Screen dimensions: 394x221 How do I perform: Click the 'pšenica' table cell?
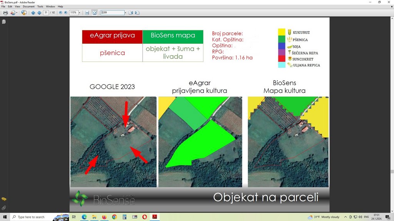112,53
